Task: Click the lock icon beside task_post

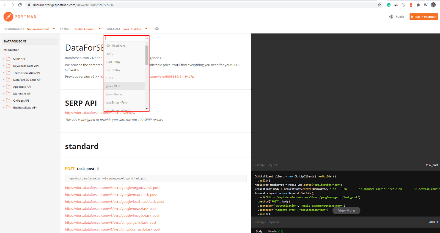Action: point(98,169)
